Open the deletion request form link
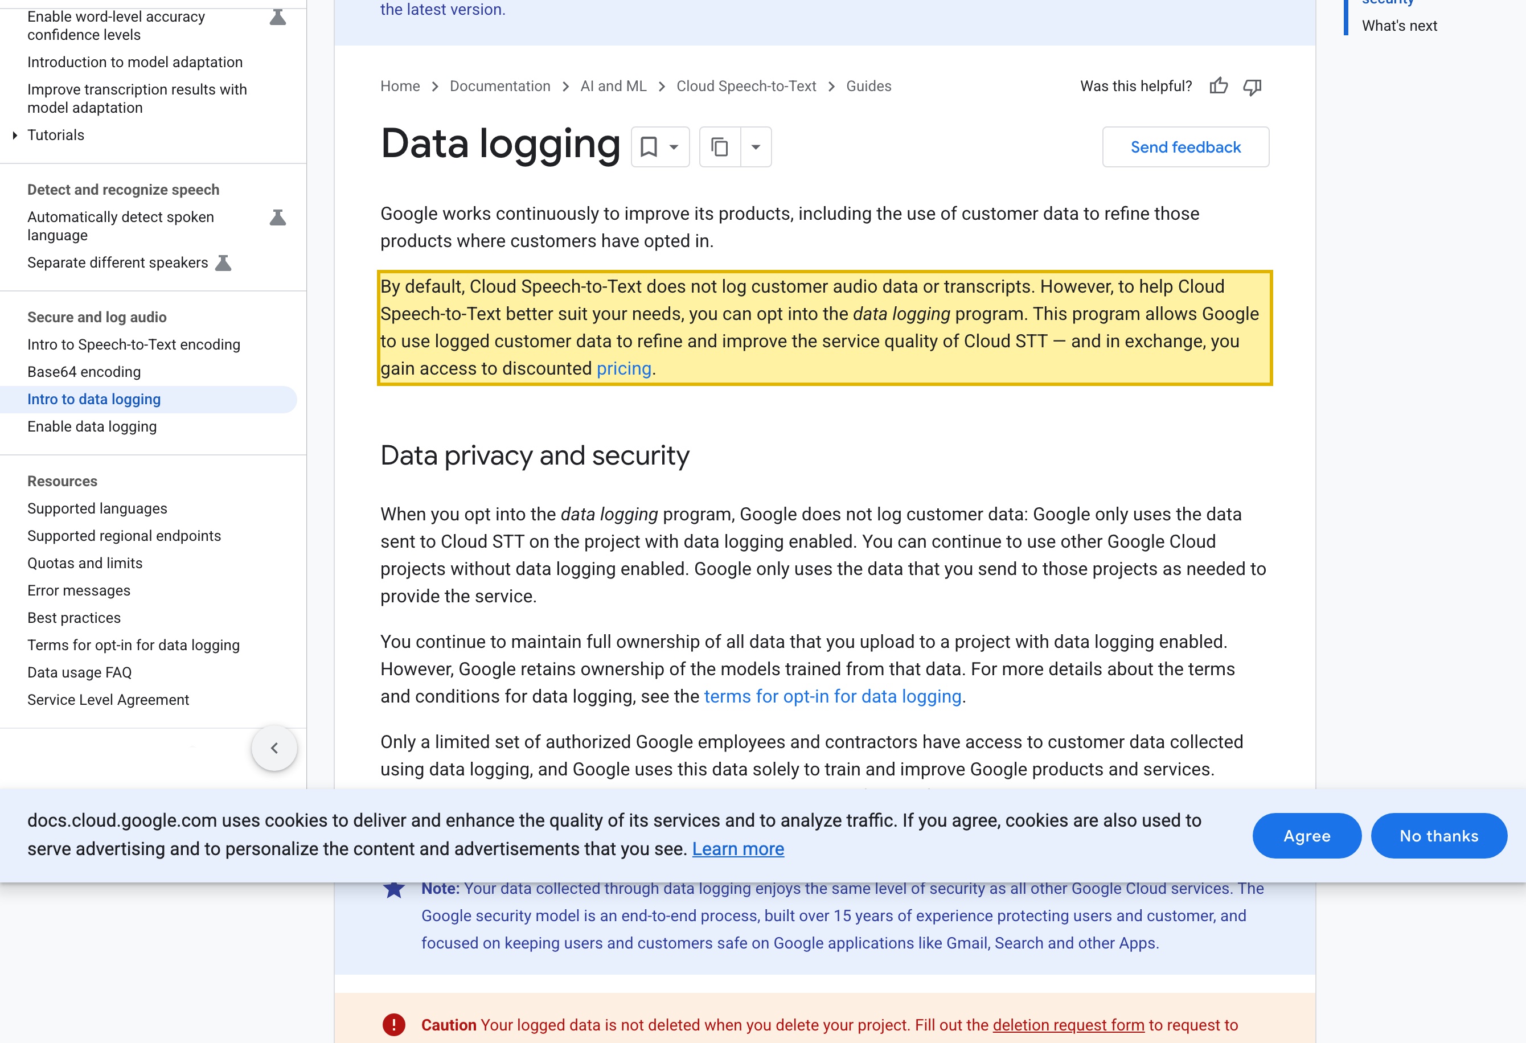 click(x=1068, y=1025)
